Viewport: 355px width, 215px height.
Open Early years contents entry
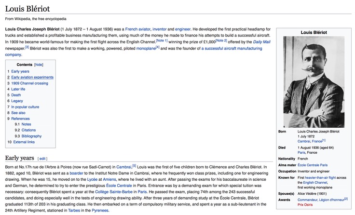tap(20, 71)
